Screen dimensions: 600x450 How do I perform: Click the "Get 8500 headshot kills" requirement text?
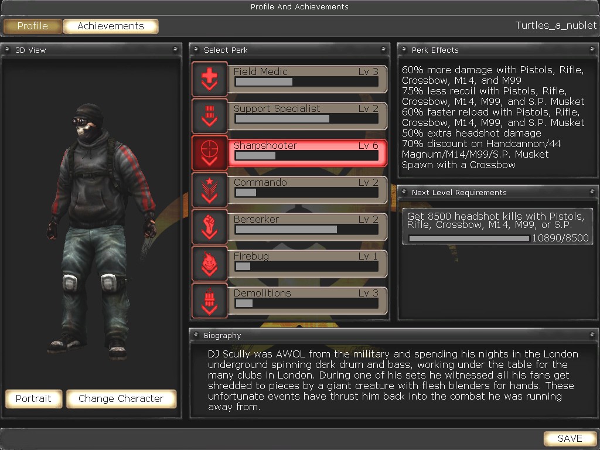pyautogui.click(x=496, y=220)
